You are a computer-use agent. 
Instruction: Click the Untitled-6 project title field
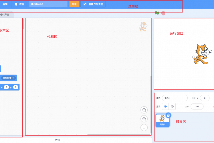48,4
